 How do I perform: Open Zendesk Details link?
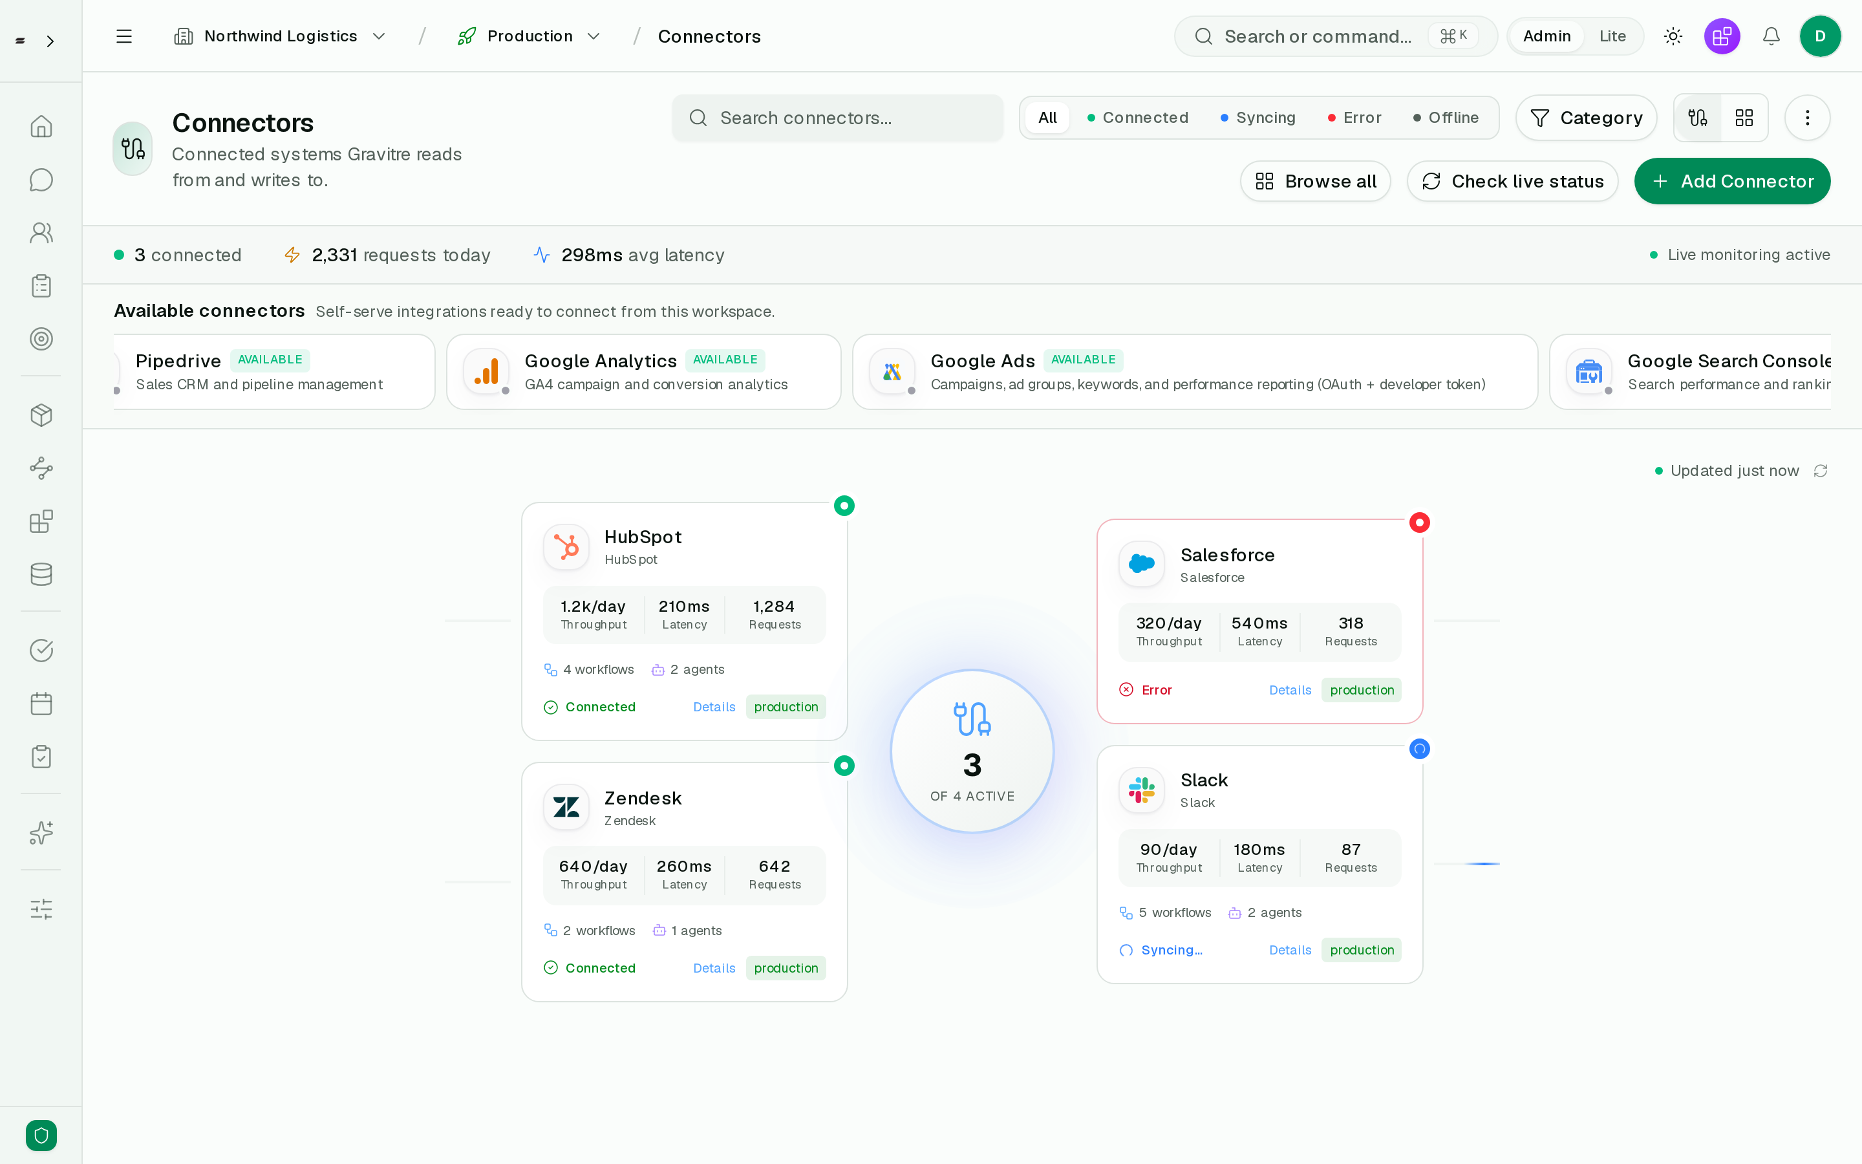pos(713,967)
